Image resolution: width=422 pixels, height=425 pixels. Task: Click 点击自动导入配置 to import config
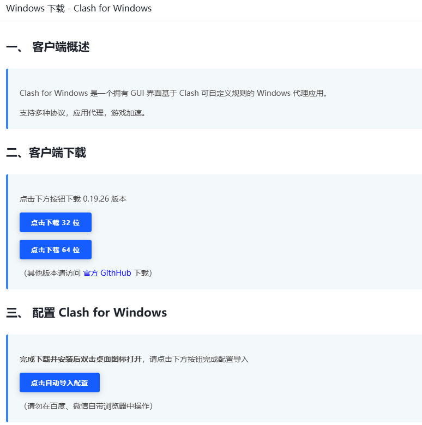coord(59,382)
